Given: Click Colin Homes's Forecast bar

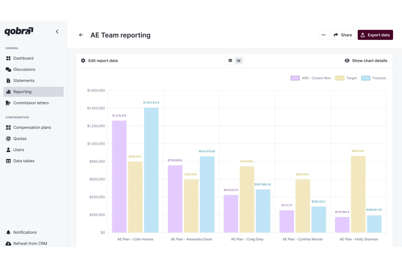Looking at the screenshot, I should (x=151, y=170).
